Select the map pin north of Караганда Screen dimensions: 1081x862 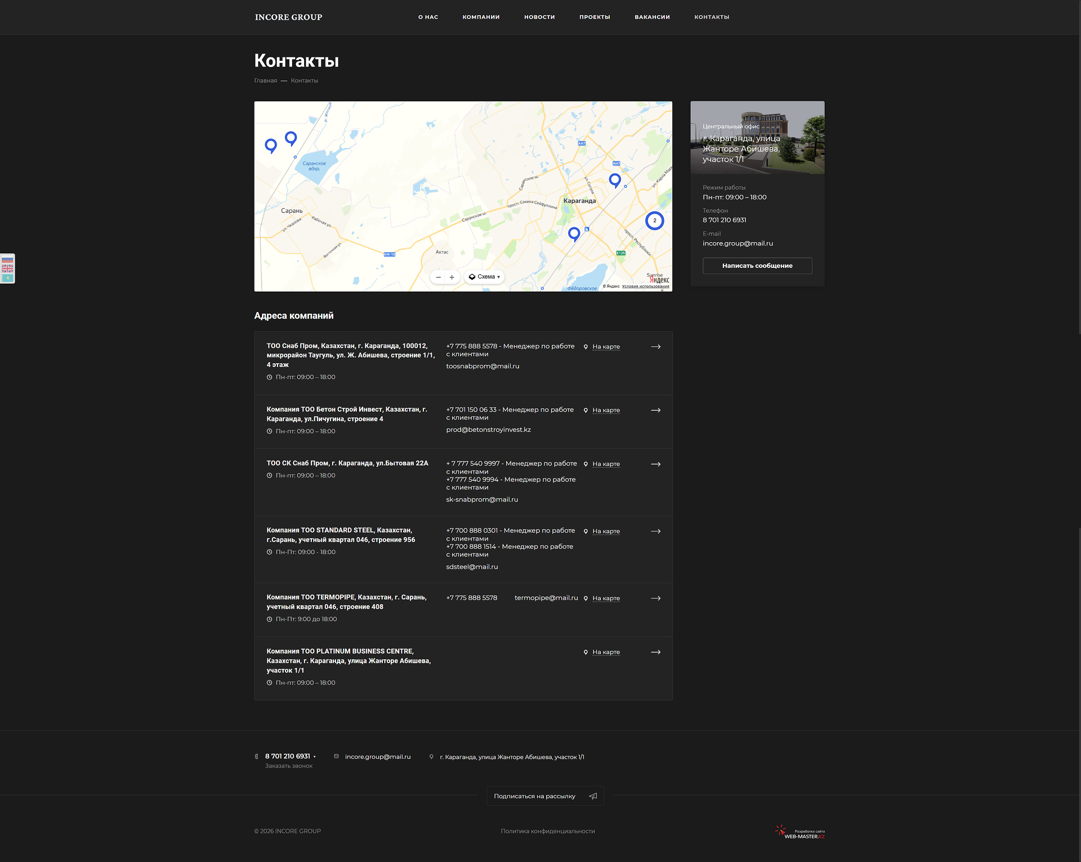click(x=615, y=181)
